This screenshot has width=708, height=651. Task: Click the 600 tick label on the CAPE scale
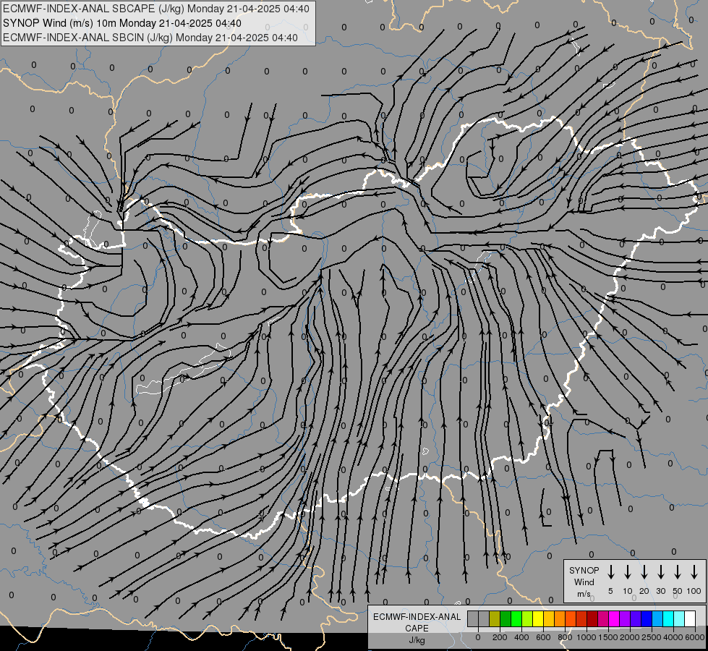click(x=543, y=637)
